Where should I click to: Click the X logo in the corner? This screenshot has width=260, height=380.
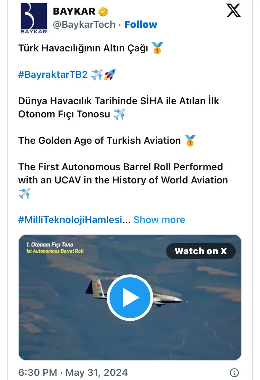tap(233, 11)
